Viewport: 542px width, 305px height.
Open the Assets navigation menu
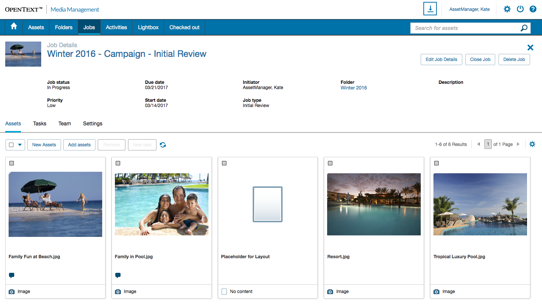pos(36,27)
